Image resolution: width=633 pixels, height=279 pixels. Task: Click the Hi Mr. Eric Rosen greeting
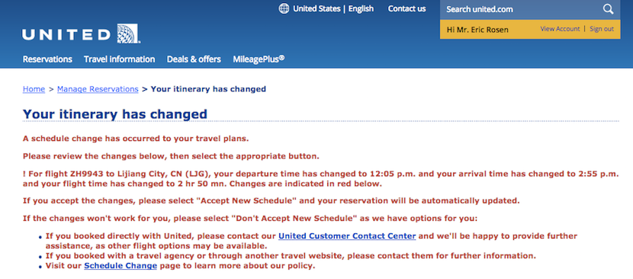click(477, 30)
